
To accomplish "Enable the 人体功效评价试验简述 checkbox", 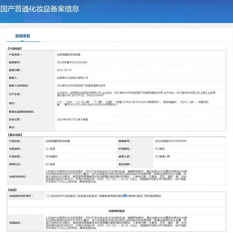I will pyautogui.click(x=47, y=196).
